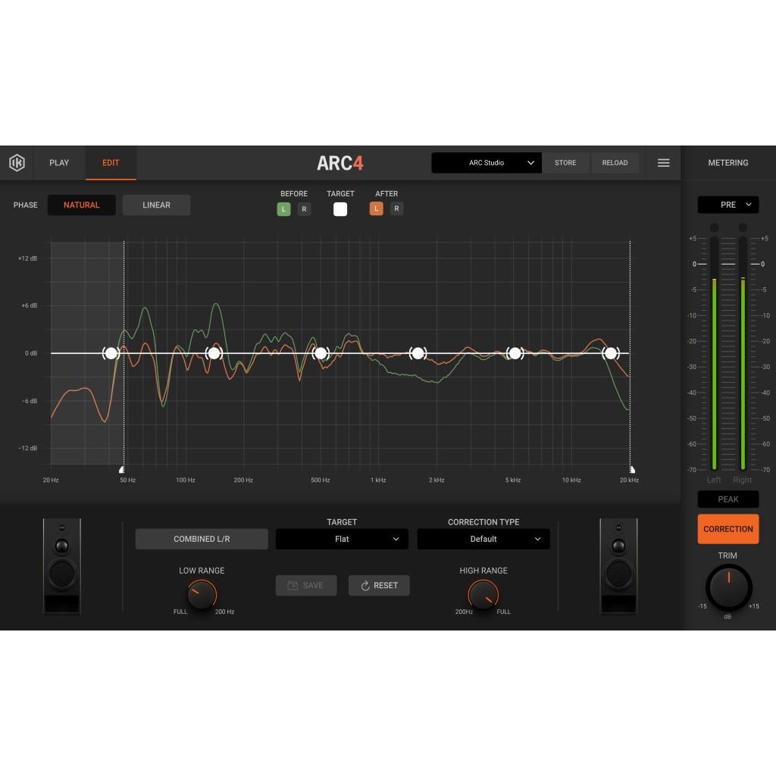The image size is (776, 776).
Task: Click the IK Multimedia logo icon
Action: coord(17,163)
